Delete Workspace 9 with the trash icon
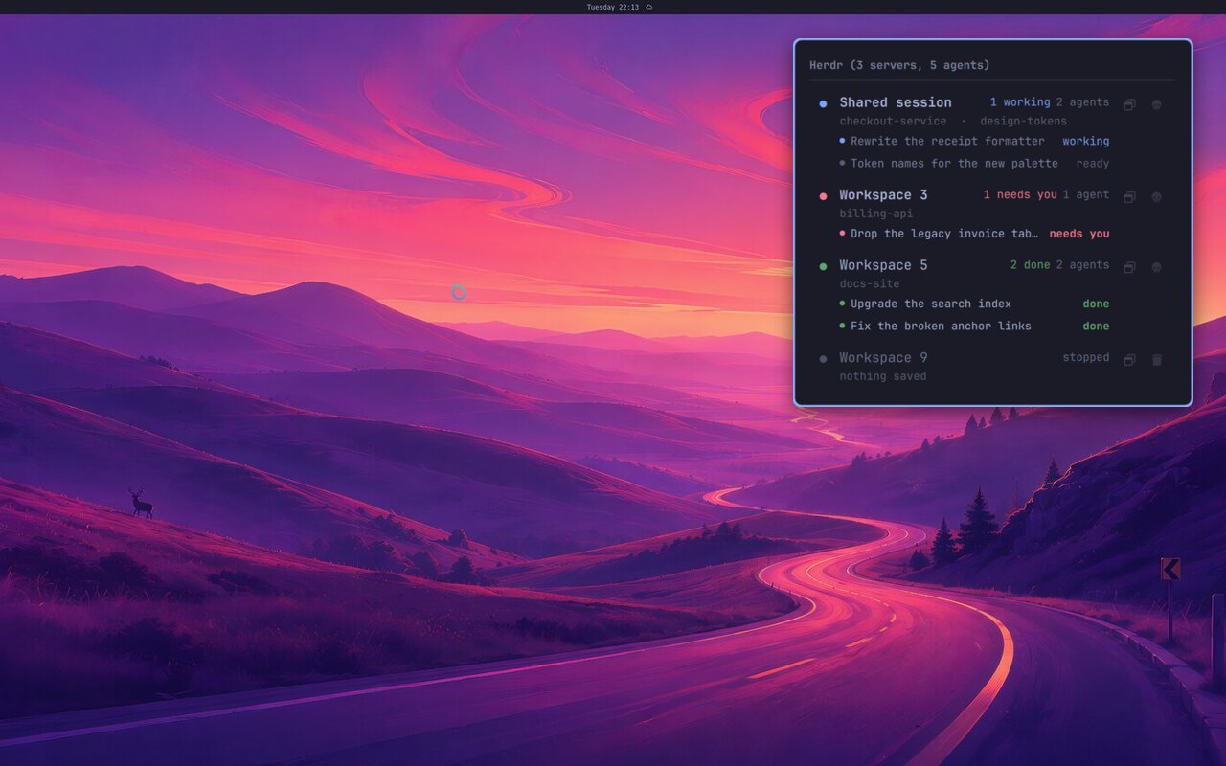The image size is (1226, 766). (x=1156, y=360)
